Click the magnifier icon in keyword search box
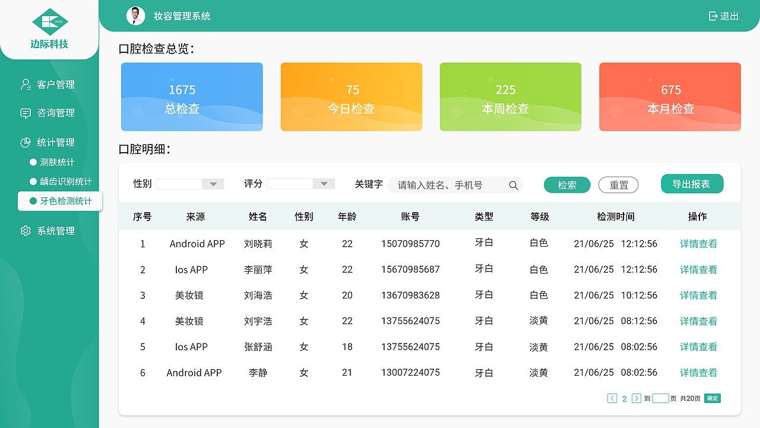760x428 pixels. pos(513,185)
